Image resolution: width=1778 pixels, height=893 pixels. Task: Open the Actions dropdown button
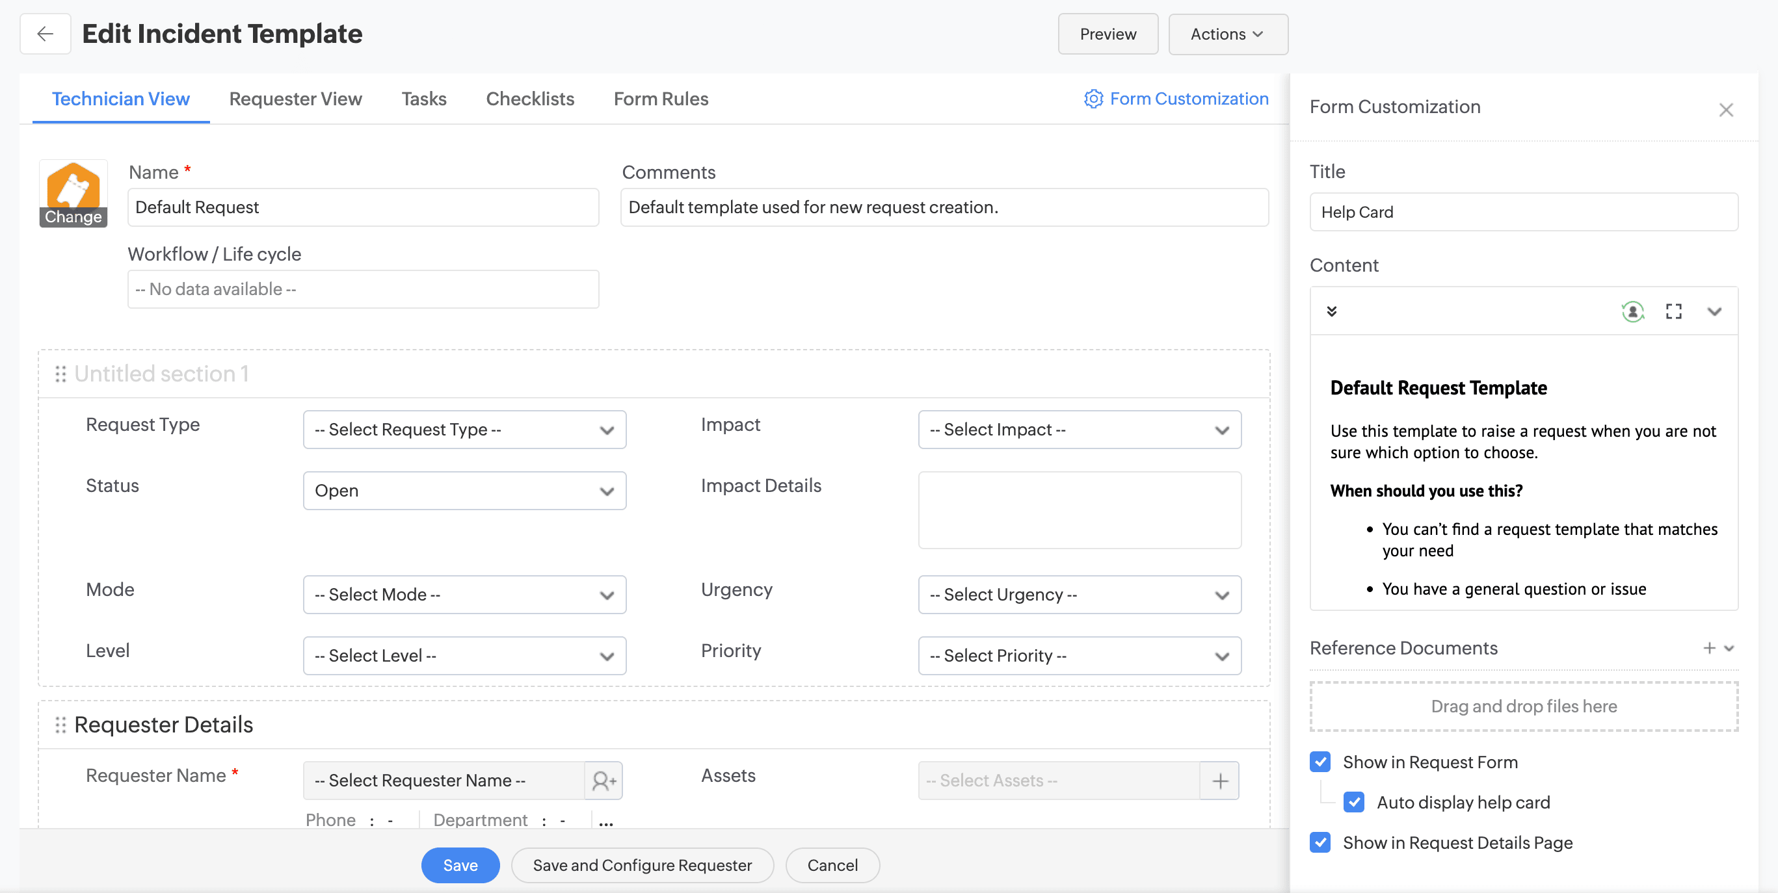(x=1227, y=34)
